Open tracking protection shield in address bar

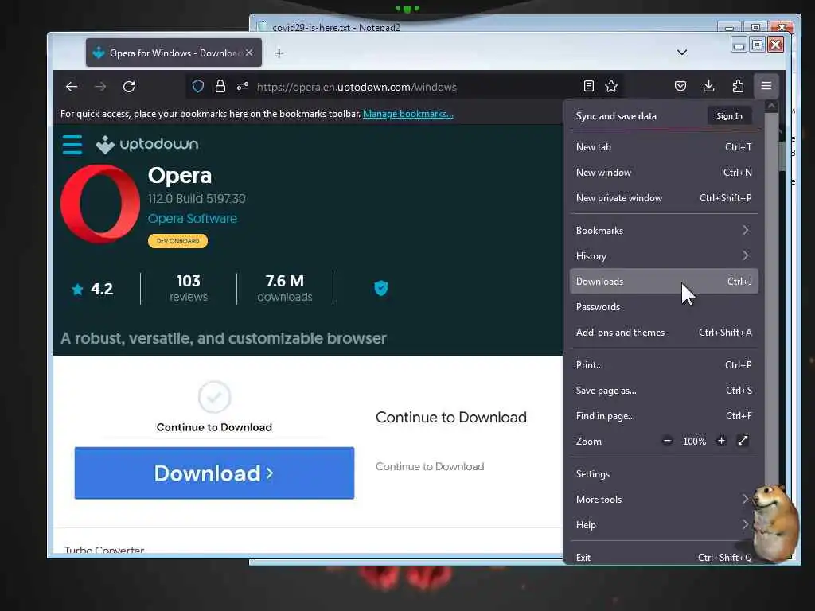point(198,86)
